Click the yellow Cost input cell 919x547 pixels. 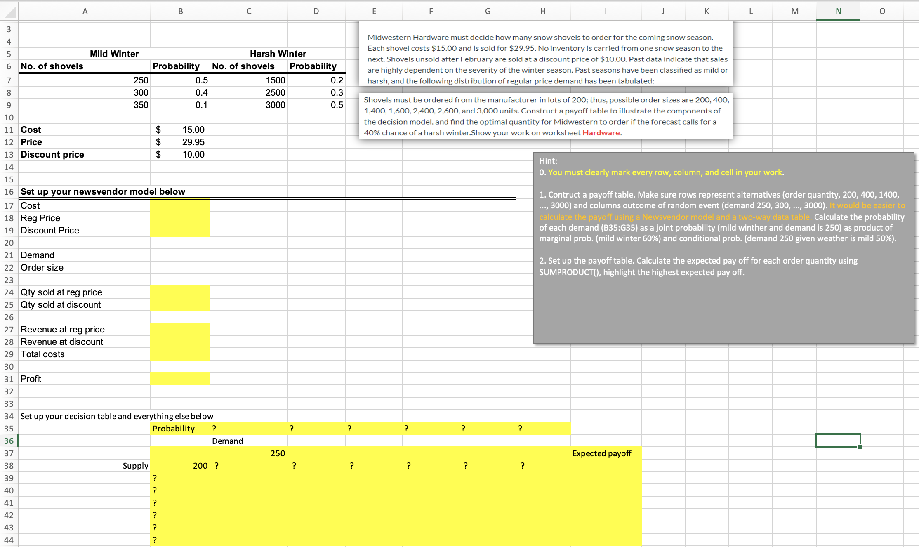coord(180,205)
